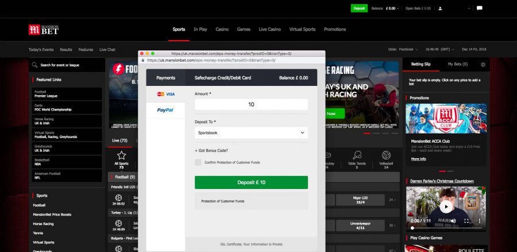Image resolution: width=517 pixels, height=252 pixels.
Task: Click the Open Bets £ 0.00 indicator
Action: point(418,9)
